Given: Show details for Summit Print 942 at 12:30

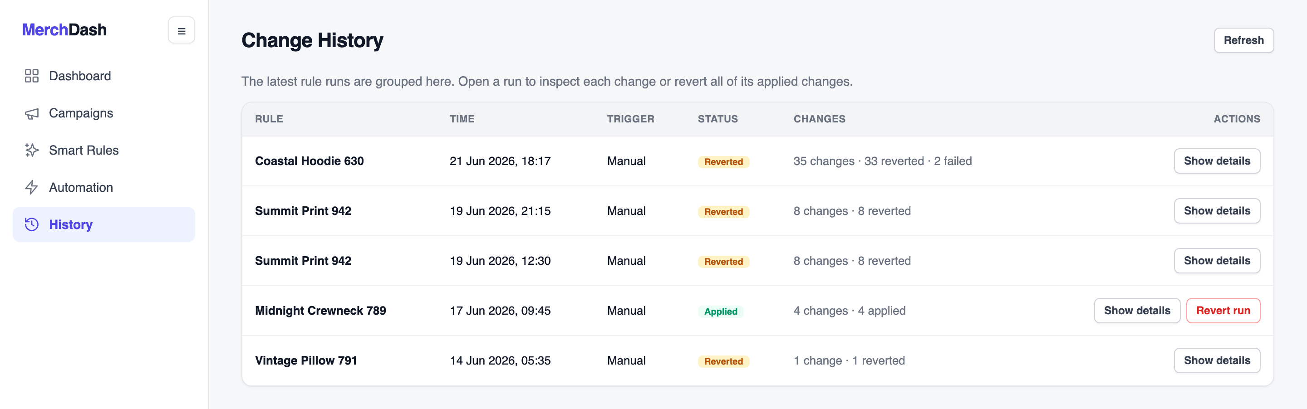Looking at the screenshot, I should 1217,261.
